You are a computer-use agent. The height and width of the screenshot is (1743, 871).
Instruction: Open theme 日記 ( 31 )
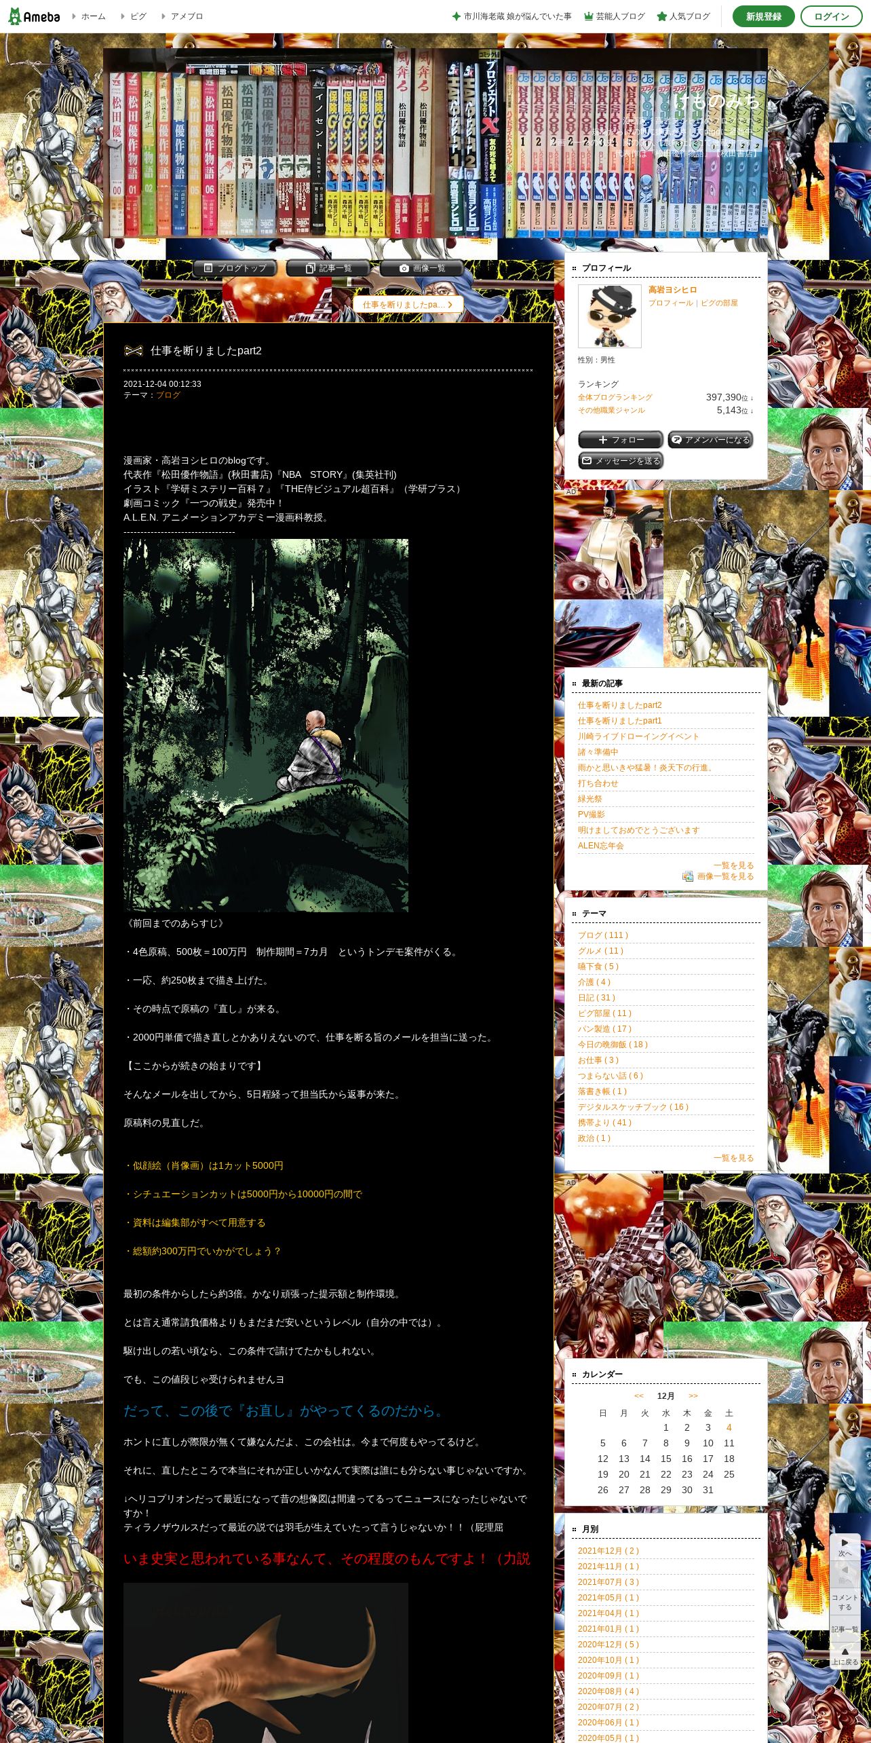tap(596, 998)
